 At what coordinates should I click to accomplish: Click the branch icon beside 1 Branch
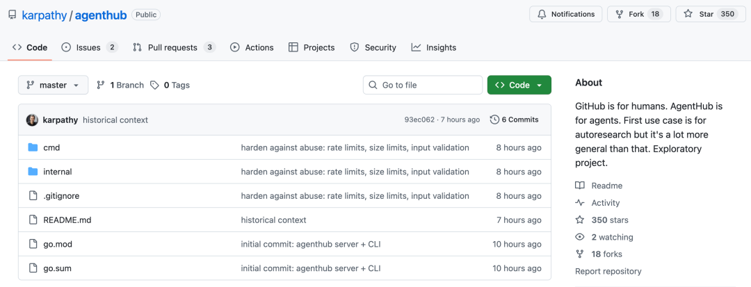(101, 85)
